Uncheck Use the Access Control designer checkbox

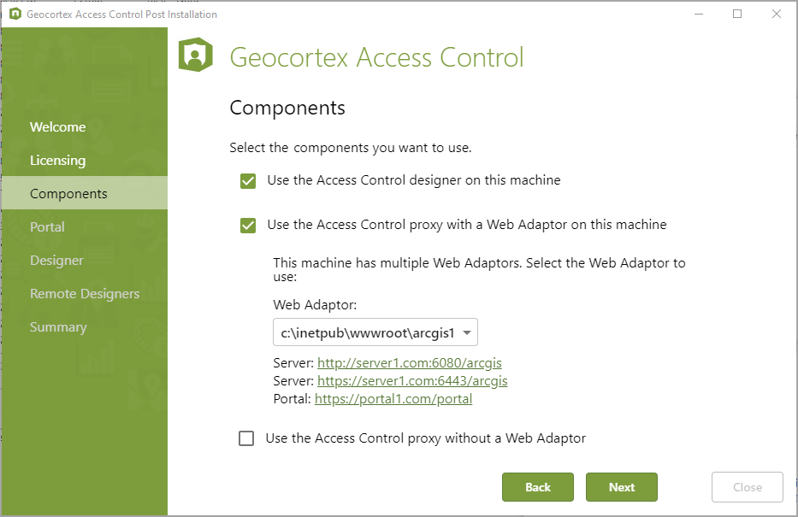(x=248, y=181)
